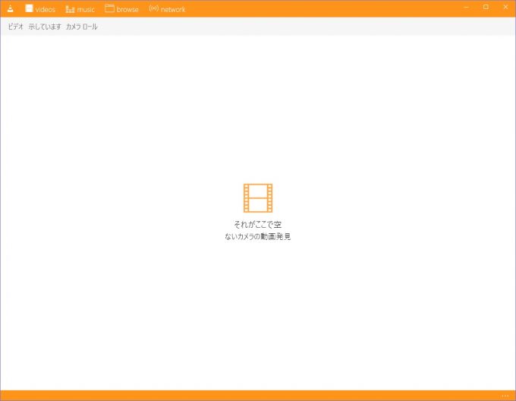Select the カメラ ロール sub-tab

[x=82, y=27]
